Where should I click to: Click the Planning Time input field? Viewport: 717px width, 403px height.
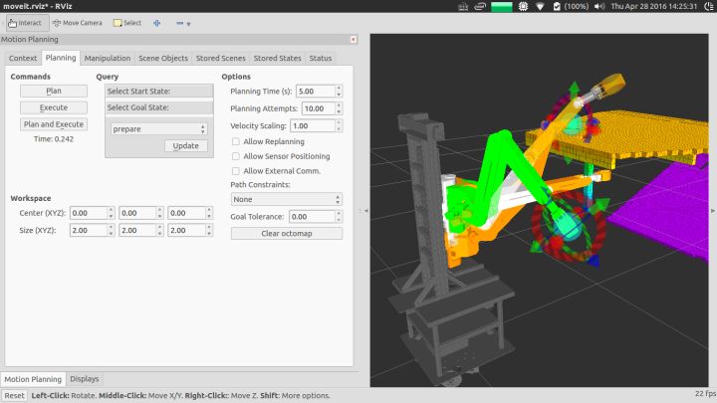point(316,92)
